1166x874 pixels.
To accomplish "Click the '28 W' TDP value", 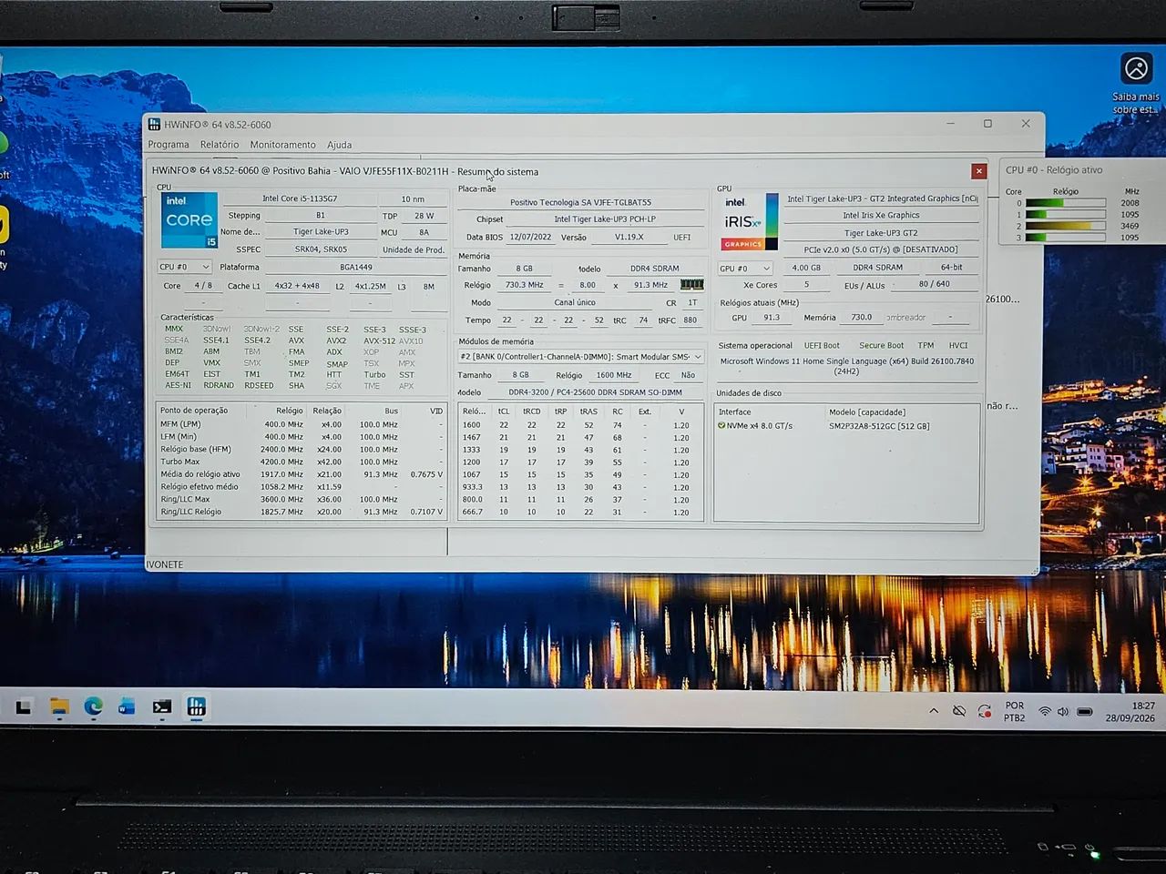I will 424,216.
